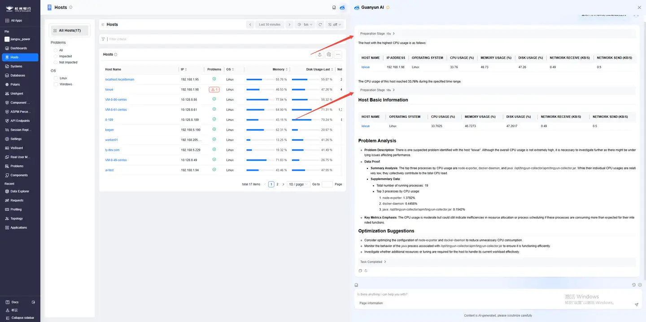The image size is (646, 322).
Task: Open UniAgent in the sidebar
Action: click(20, 94)
